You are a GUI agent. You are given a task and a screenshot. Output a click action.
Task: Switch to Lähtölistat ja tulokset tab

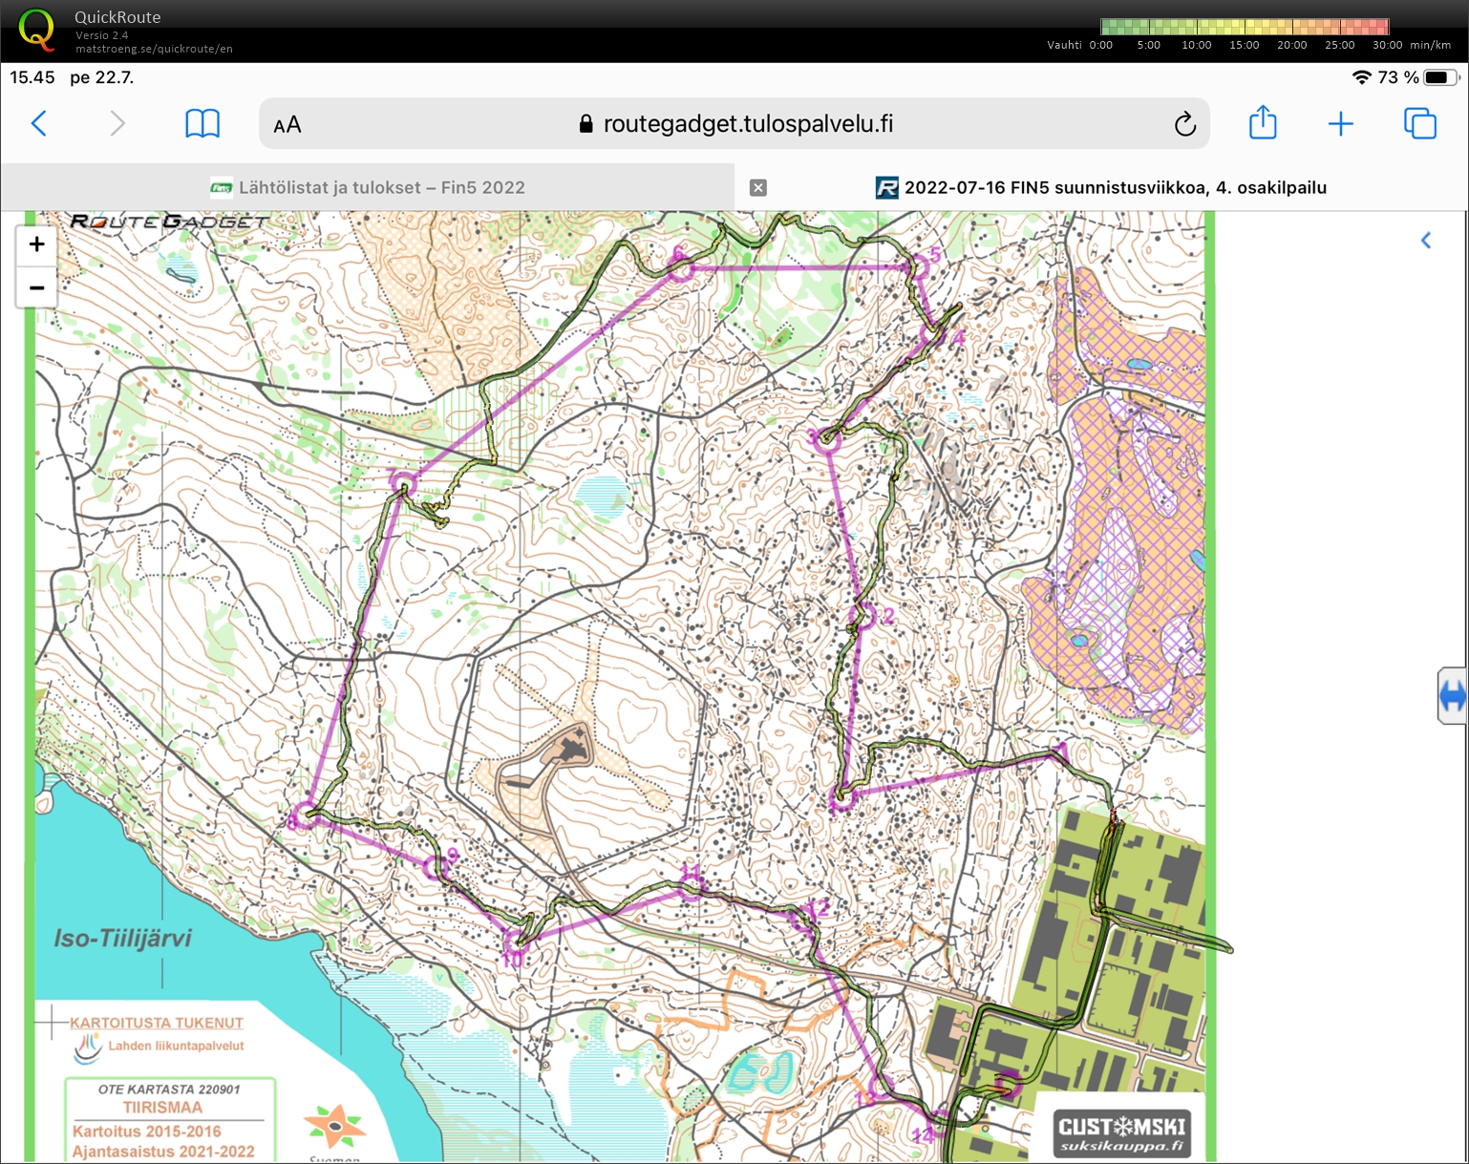(x=368, y=187)
